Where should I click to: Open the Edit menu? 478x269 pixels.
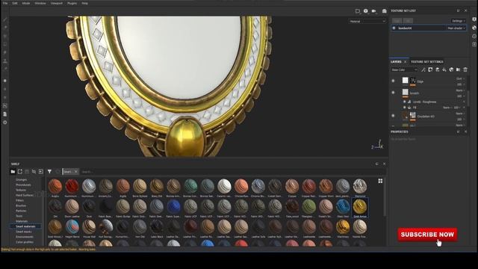click(x=15, y=3)
